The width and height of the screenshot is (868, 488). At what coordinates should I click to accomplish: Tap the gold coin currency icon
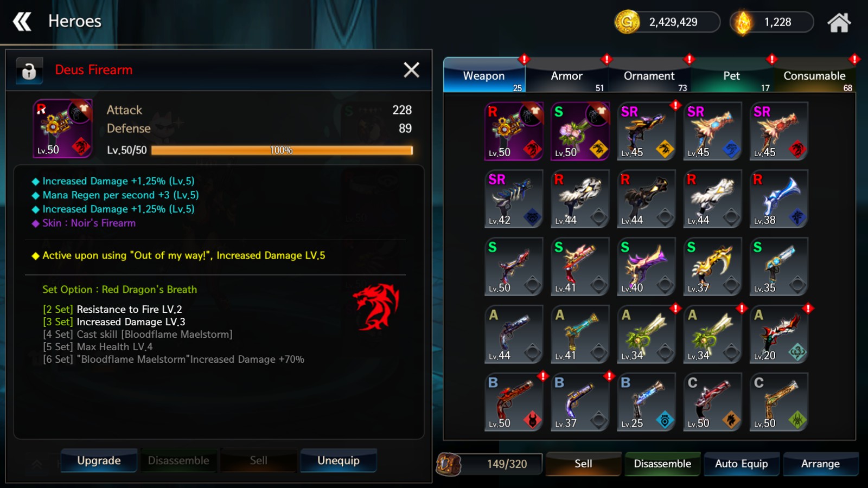tap(627, 22)
